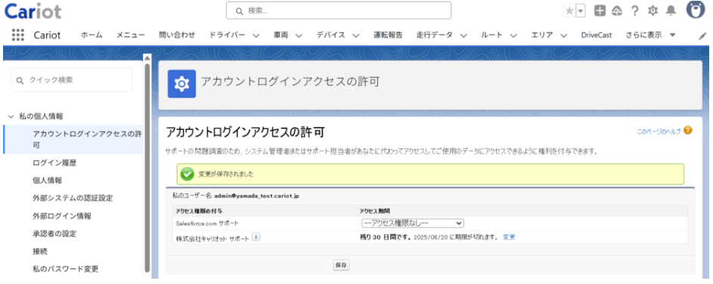Open the 車両 tab
Screen dimensions: 713x284
[x=281, y=35]
